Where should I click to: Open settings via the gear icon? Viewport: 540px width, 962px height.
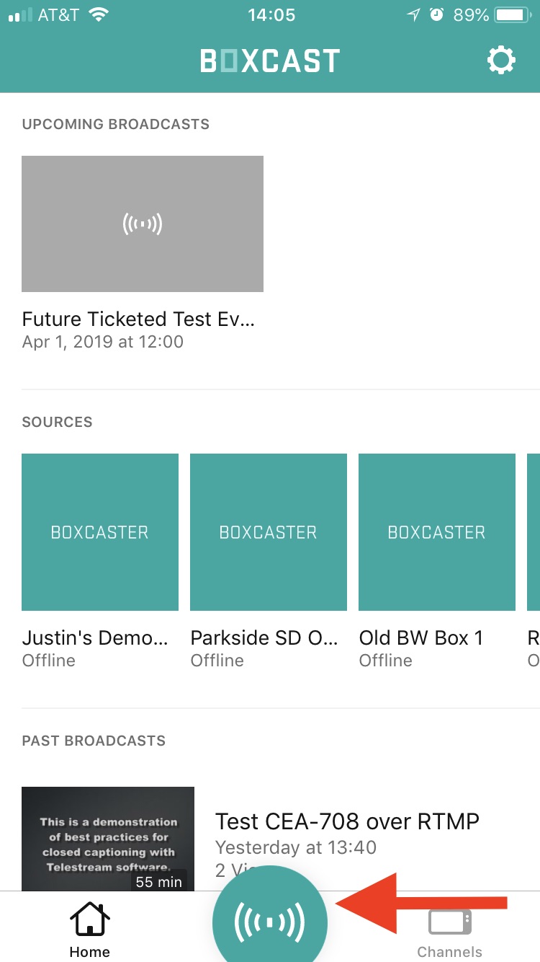pyautogui.click(x=501, y=61)
